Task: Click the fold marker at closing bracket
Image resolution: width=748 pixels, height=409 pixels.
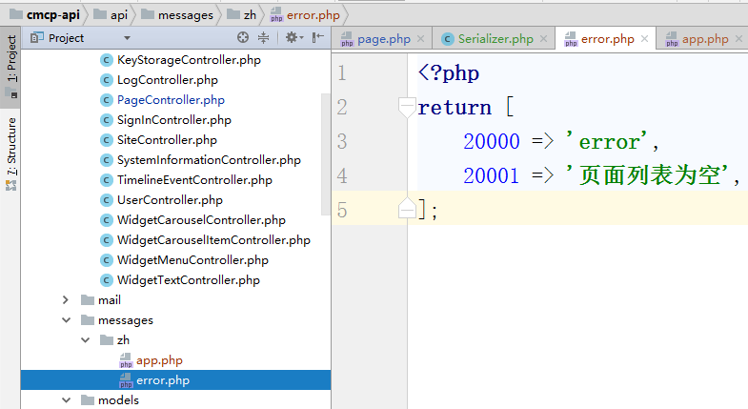Action: click(x=407, y=209)
